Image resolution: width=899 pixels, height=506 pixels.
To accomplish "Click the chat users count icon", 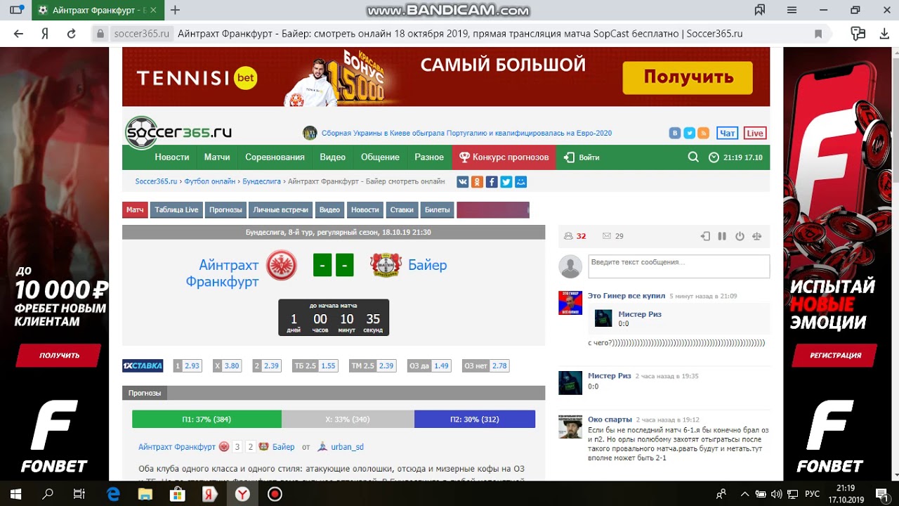I will tap(569, 236).
